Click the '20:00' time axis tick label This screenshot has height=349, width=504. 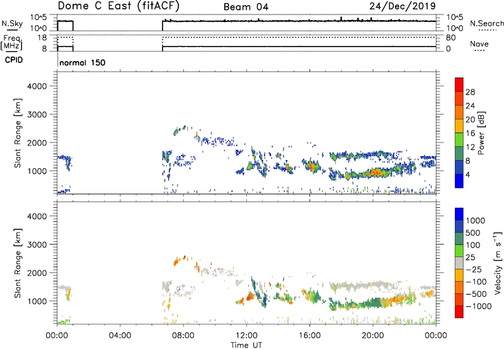click(373, 336)
